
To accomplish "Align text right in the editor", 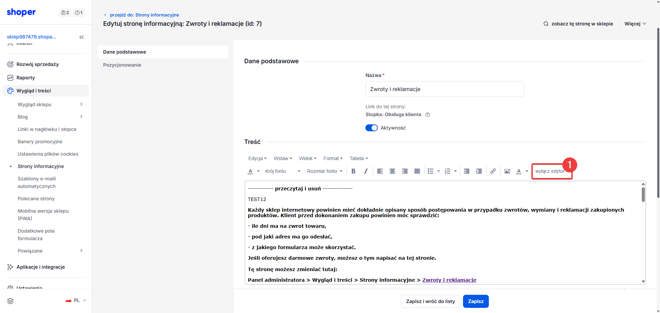I will pos(405,171).
